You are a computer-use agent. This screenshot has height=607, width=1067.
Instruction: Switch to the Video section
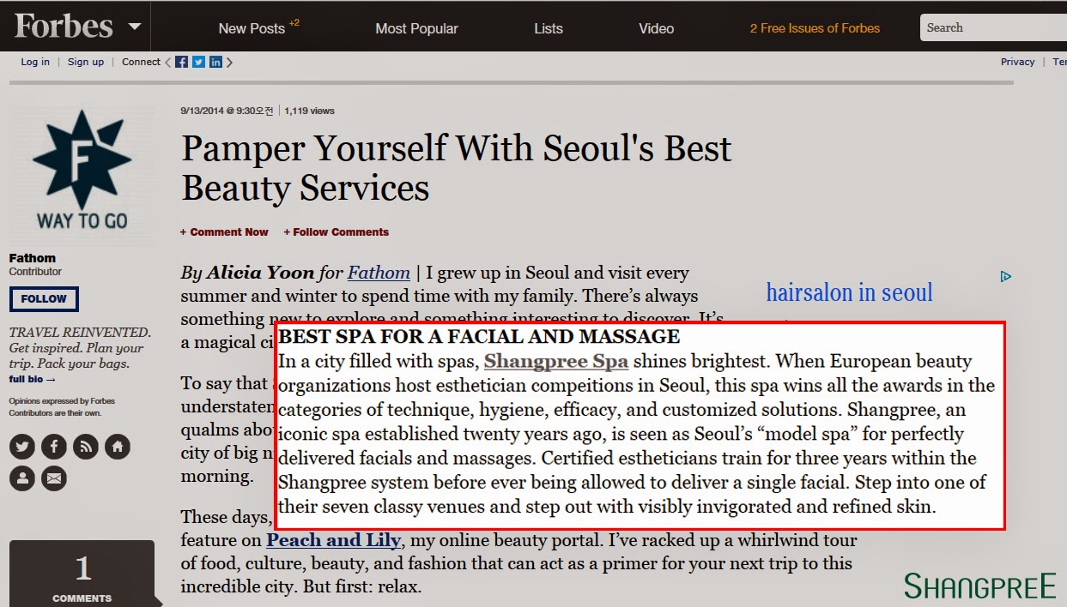656,28
